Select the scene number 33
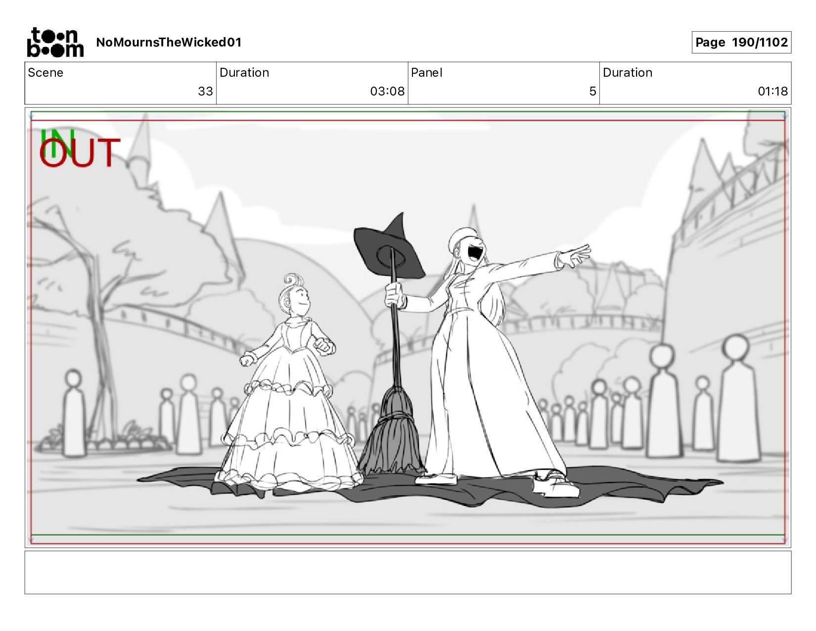This screenshot has width=816, height=631. (205, 91)
